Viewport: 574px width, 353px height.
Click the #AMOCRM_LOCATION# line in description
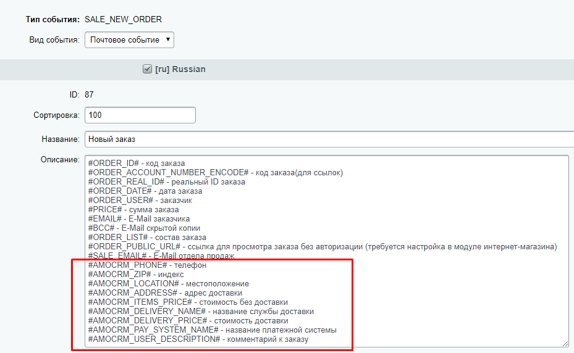[x=164, y=284]
